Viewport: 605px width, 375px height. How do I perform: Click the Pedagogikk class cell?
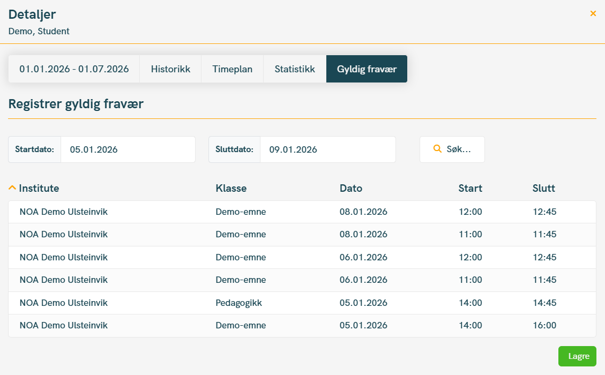238,303
